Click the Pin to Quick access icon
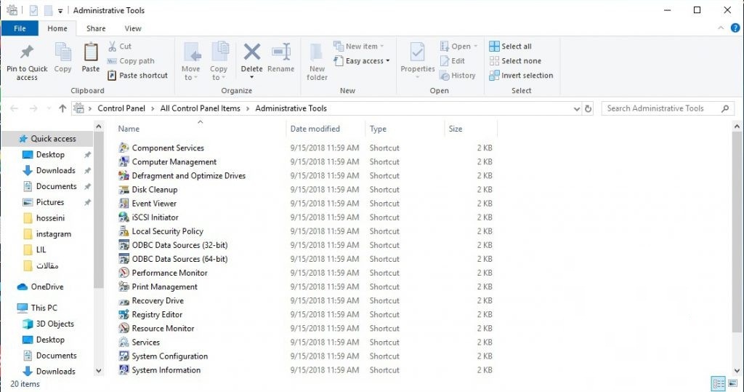This screenshot has width=744, height=392. [27, 53]
